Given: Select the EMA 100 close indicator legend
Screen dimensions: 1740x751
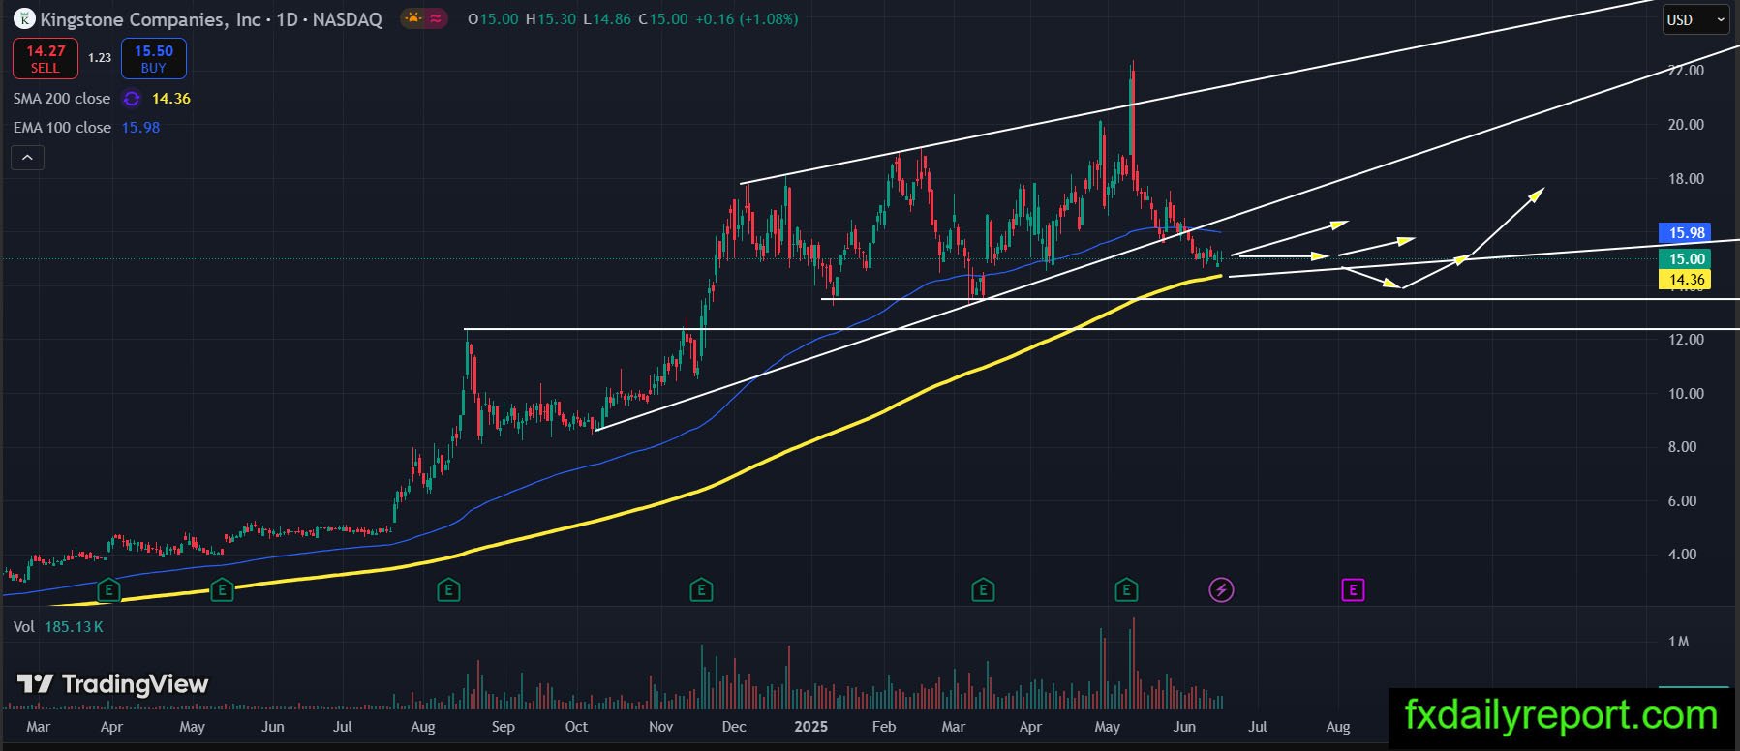Looking at the screenshot, I should coord(62,128).
